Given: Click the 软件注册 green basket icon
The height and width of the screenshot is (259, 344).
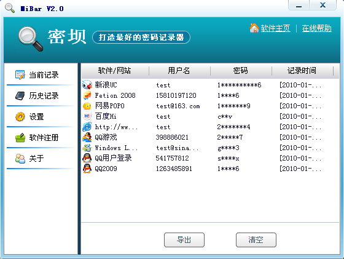Looking at the screenshot, I should [20, 138].
